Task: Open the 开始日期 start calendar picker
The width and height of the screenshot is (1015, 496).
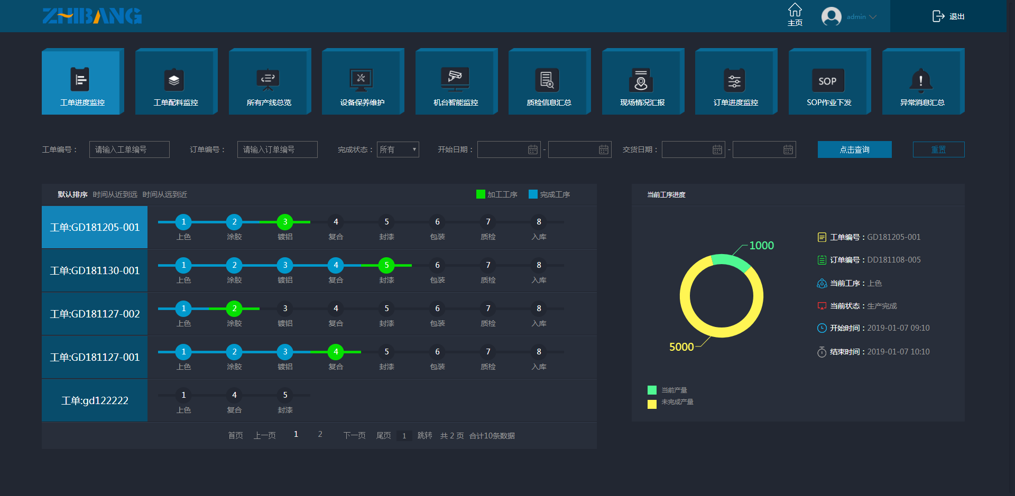Action: 532,150
